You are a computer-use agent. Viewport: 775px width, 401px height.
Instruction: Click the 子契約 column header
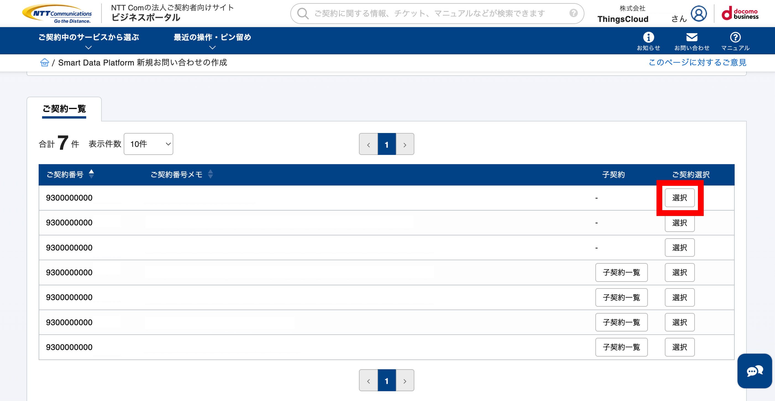point(613,175)
